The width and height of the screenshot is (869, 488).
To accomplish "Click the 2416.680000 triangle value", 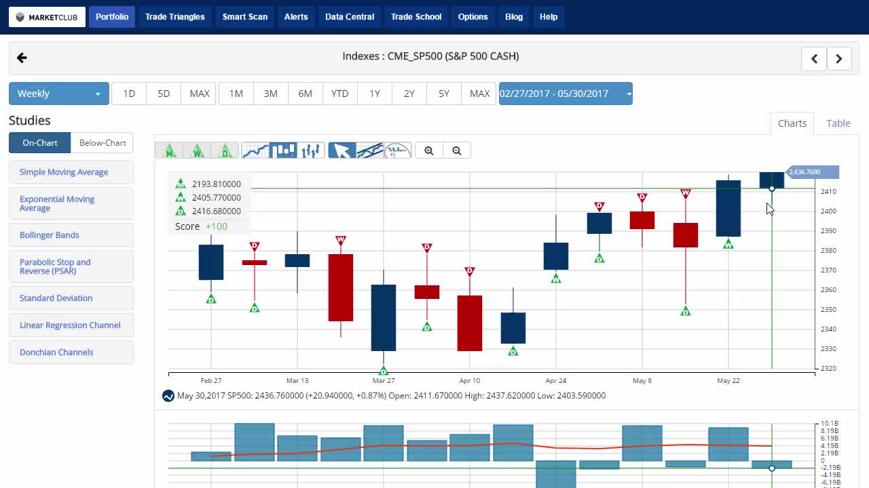I will (x=216, y=211).
